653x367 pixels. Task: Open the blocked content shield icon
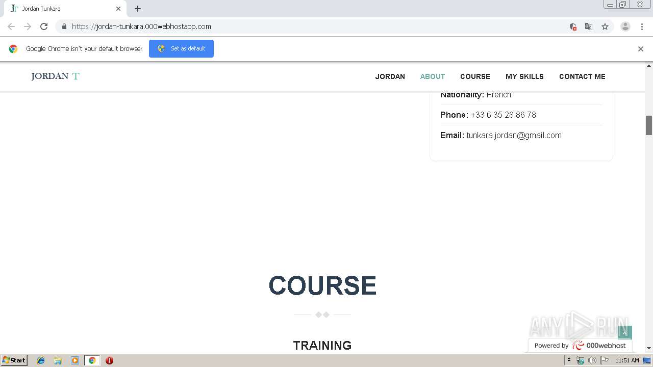[x=573, y=27]
